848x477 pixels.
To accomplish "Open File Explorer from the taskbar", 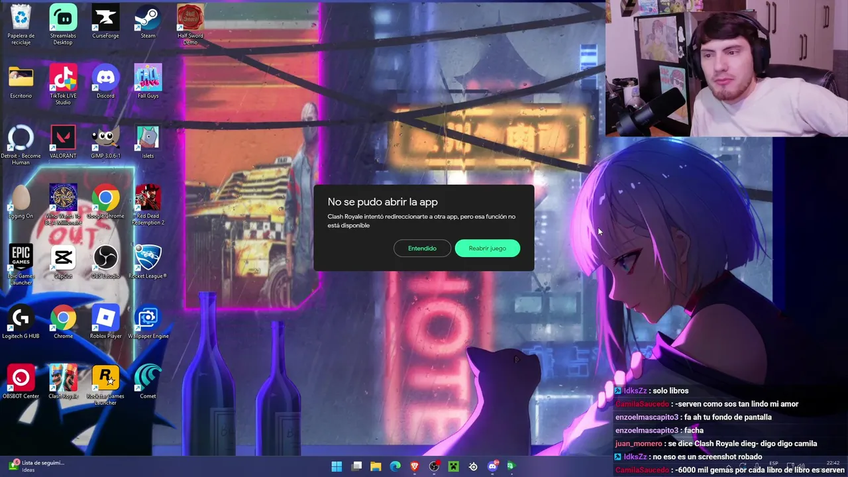I will (376, 466).
